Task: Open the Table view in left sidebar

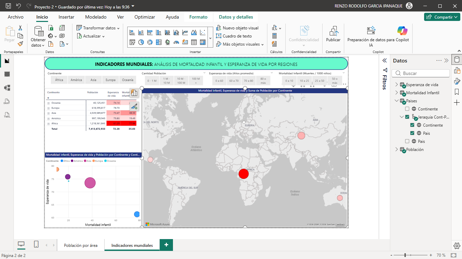Action: pos(7,74)
